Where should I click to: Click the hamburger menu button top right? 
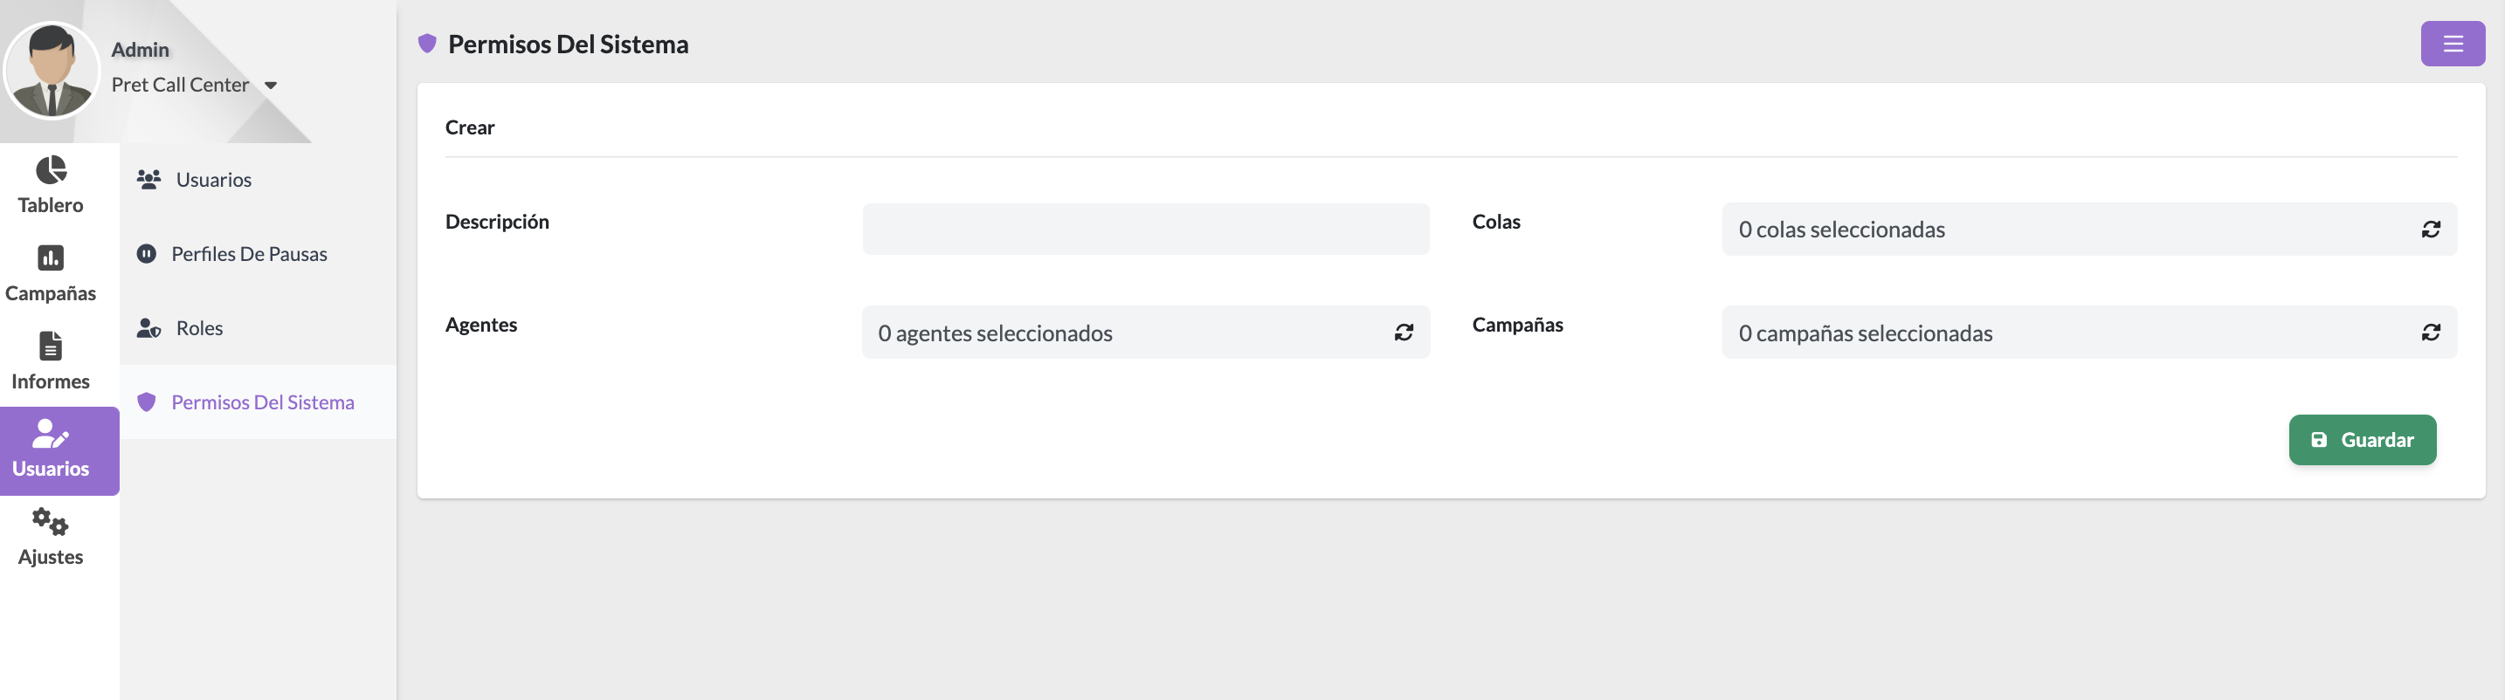coord(2453,44)
